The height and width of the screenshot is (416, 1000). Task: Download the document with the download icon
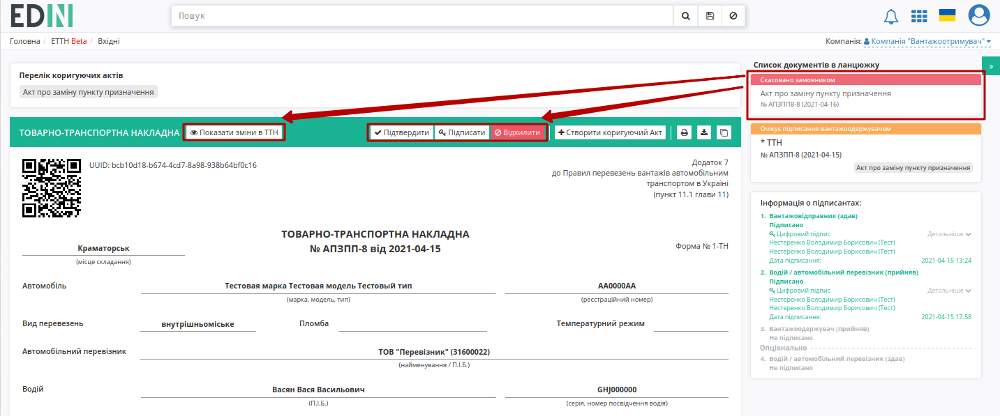pos(705,132)
